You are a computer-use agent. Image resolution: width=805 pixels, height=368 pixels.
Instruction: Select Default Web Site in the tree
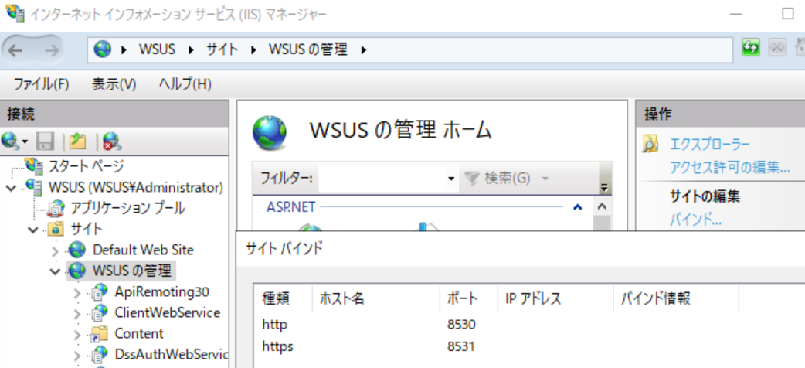[143, 250]
